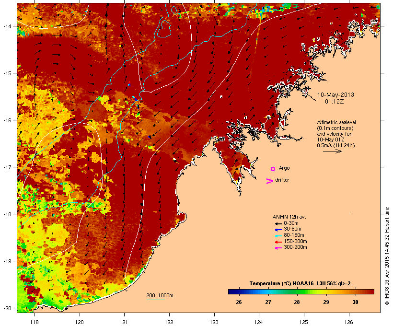Click the latitude label -18
Screen dimensions: 393x326
pyautogui.click(x=7, y=214)
